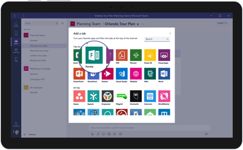Open the text format icon

[92, 134]
